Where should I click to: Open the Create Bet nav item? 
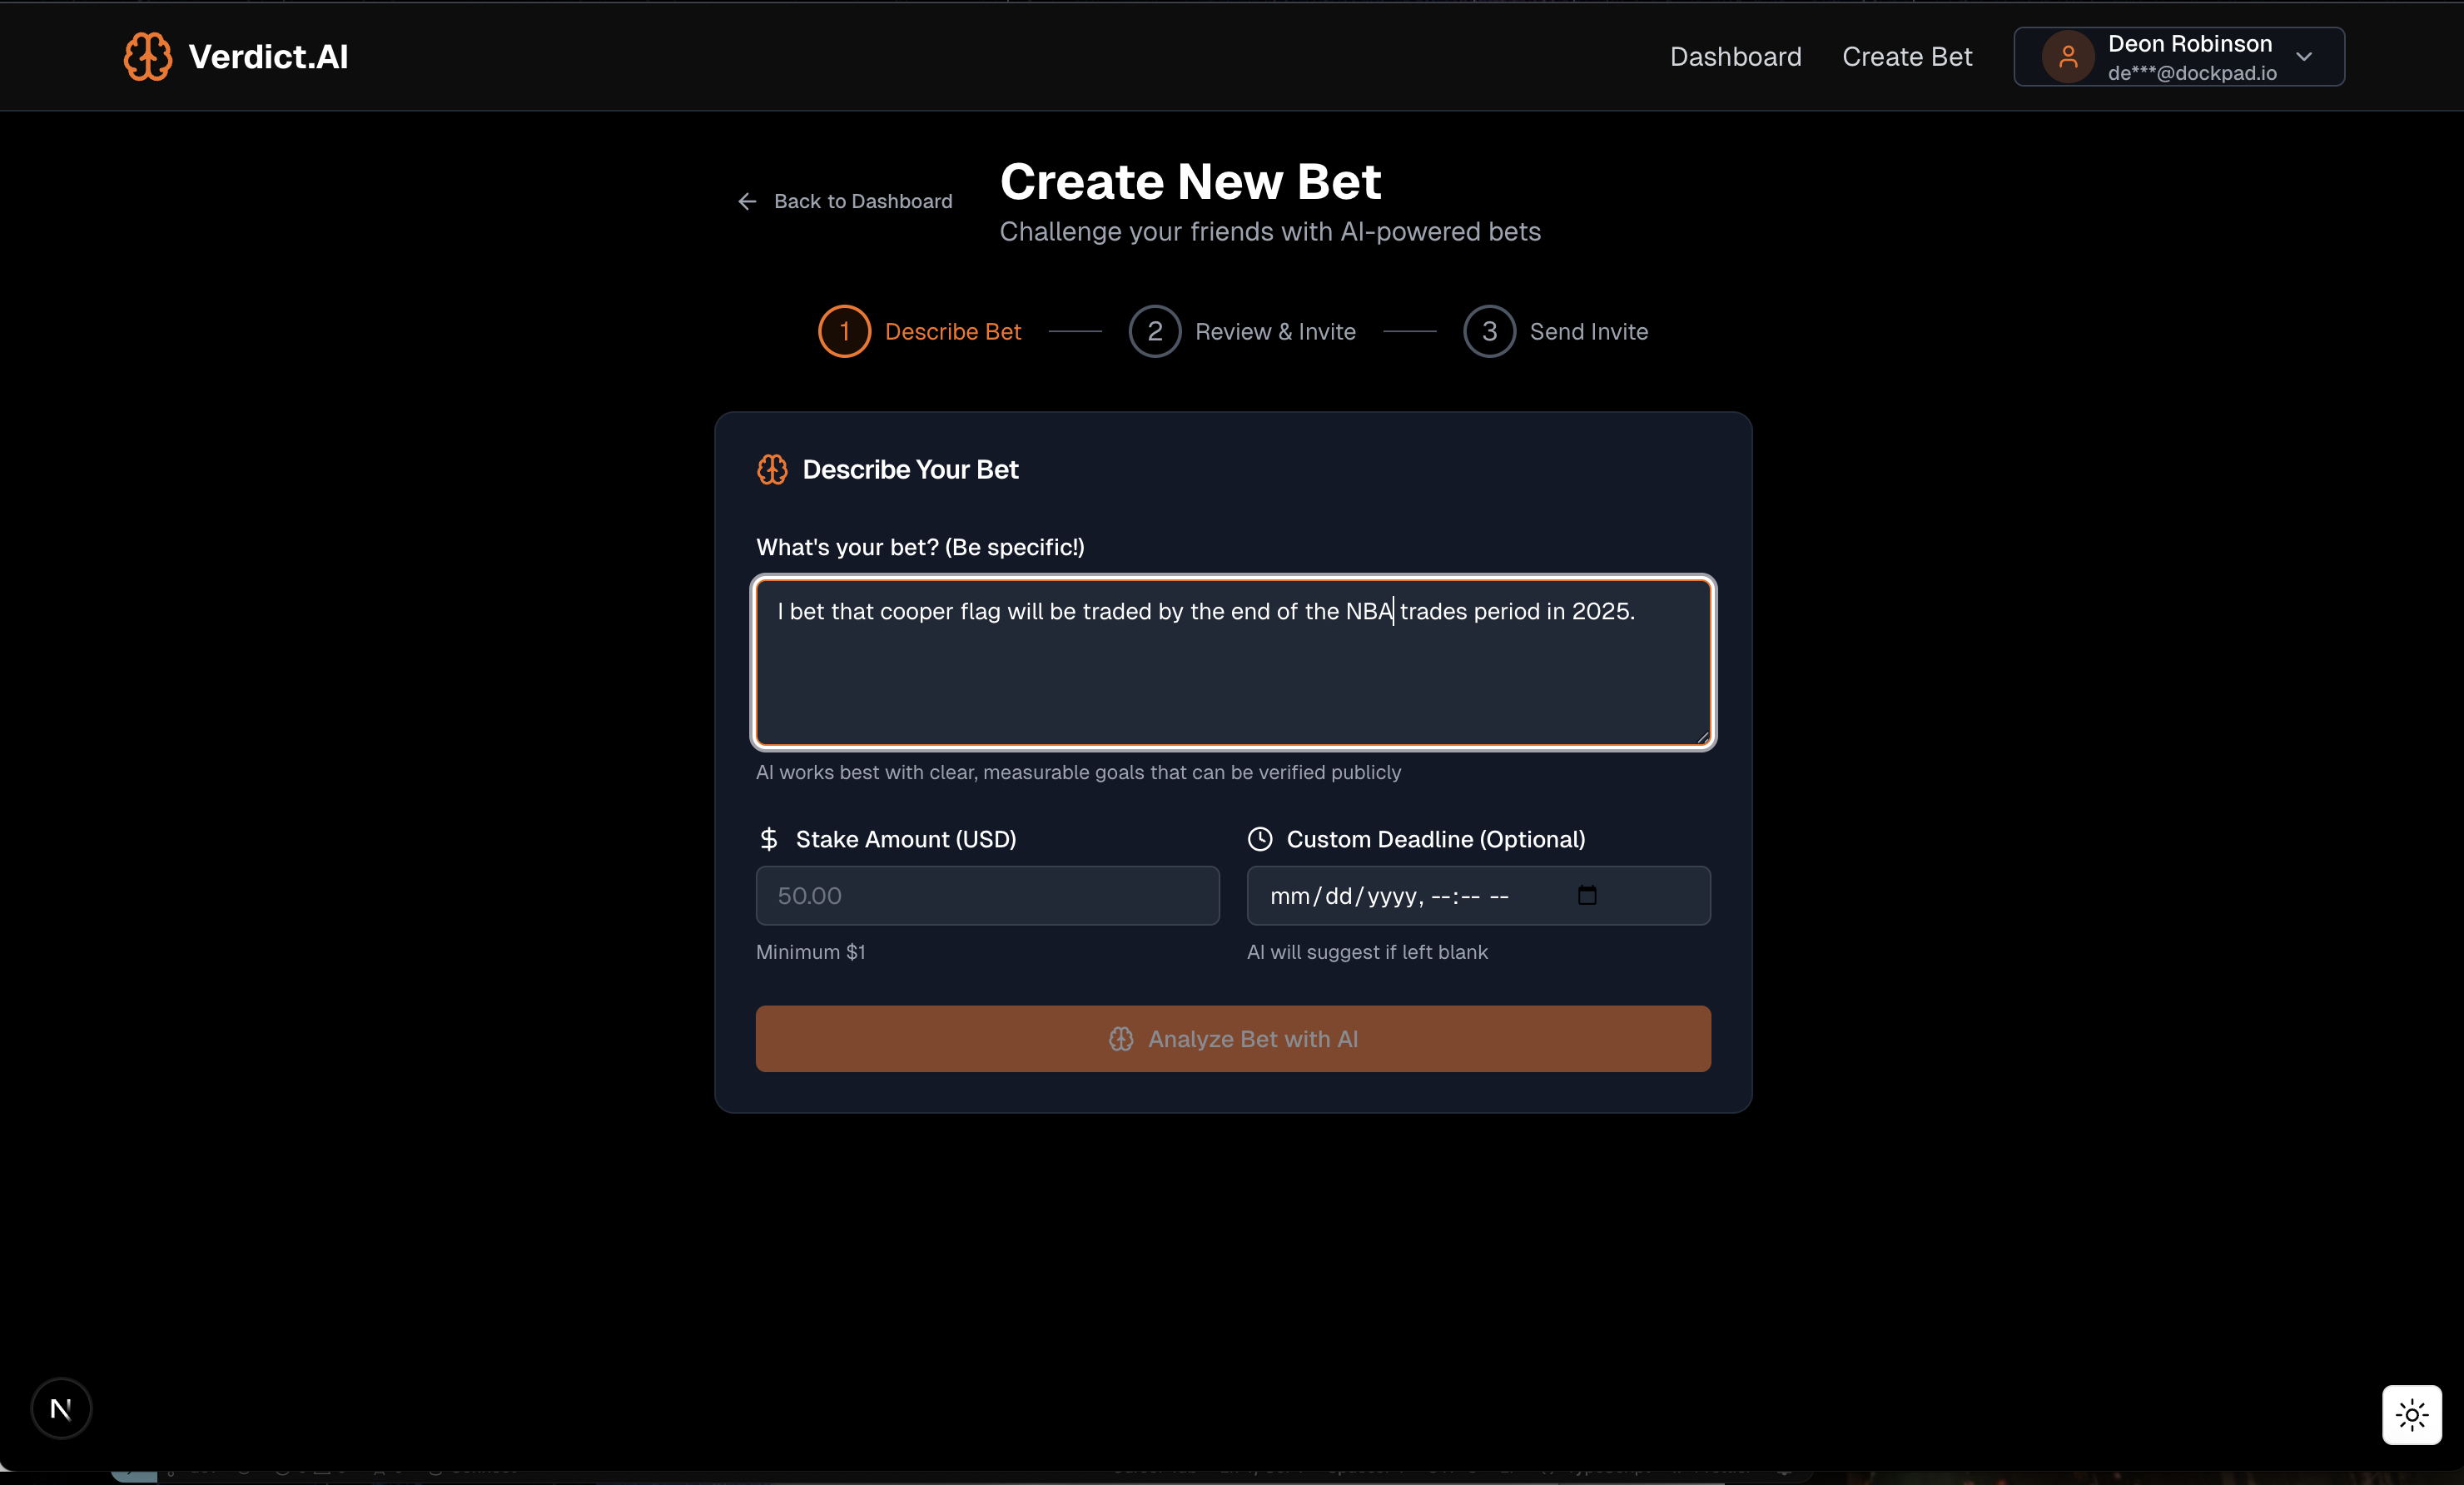coord(1906,57)
